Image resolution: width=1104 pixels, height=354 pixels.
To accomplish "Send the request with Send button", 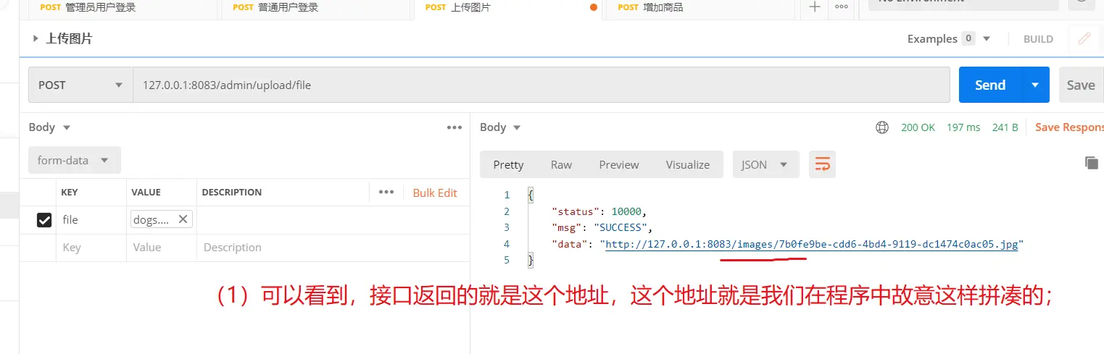I will coord(990,85).
